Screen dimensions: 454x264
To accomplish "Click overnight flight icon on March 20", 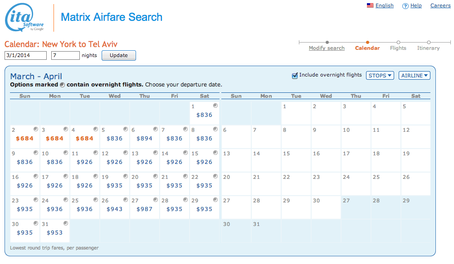I will point(156,176).
